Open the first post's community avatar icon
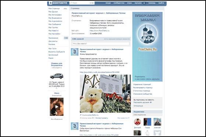 (75, 52)
